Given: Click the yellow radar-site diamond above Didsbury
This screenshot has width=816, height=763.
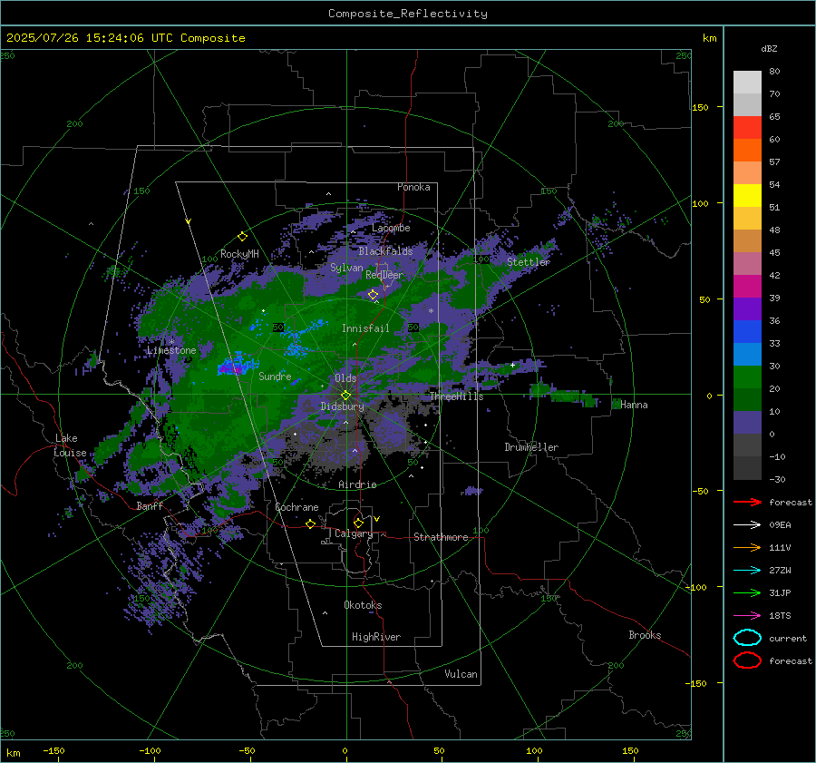Looking at the screenshot, I should click(x=345, y=396).
